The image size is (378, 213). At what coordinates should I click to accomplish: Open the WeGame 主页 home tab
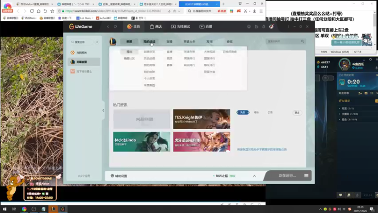coord(133,27)
